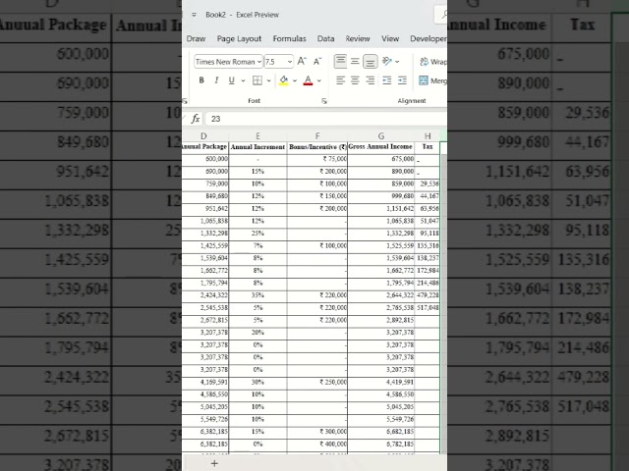Click the Insert Function fx icon
Viewport: 629px width, 471px height.
coord(196,119)
